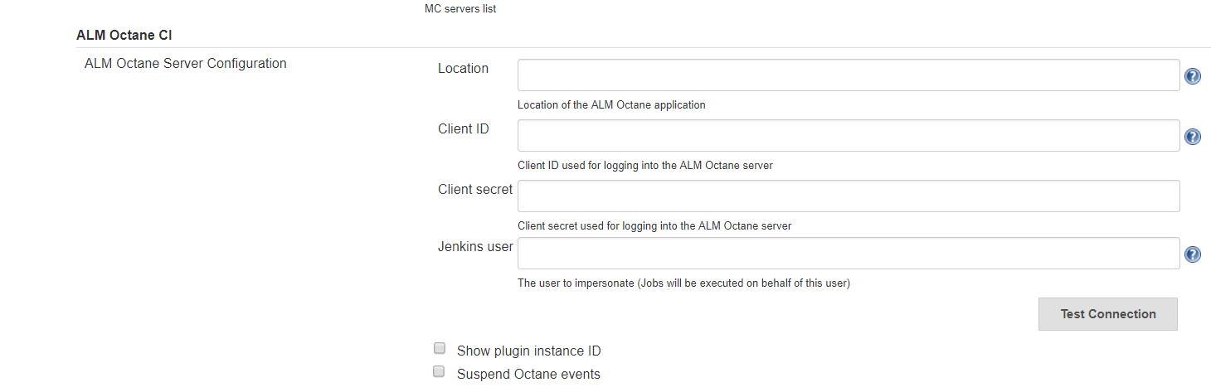Open help for the Location field

click(x=1193, y=76)
